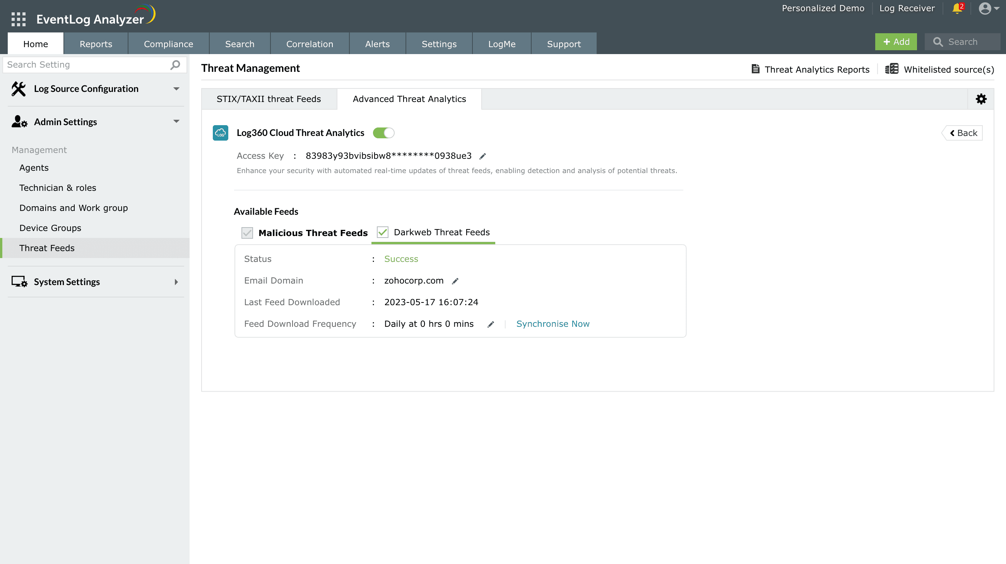Click the Search Setting input field
1006x564 pixels.
pos(86,65)
